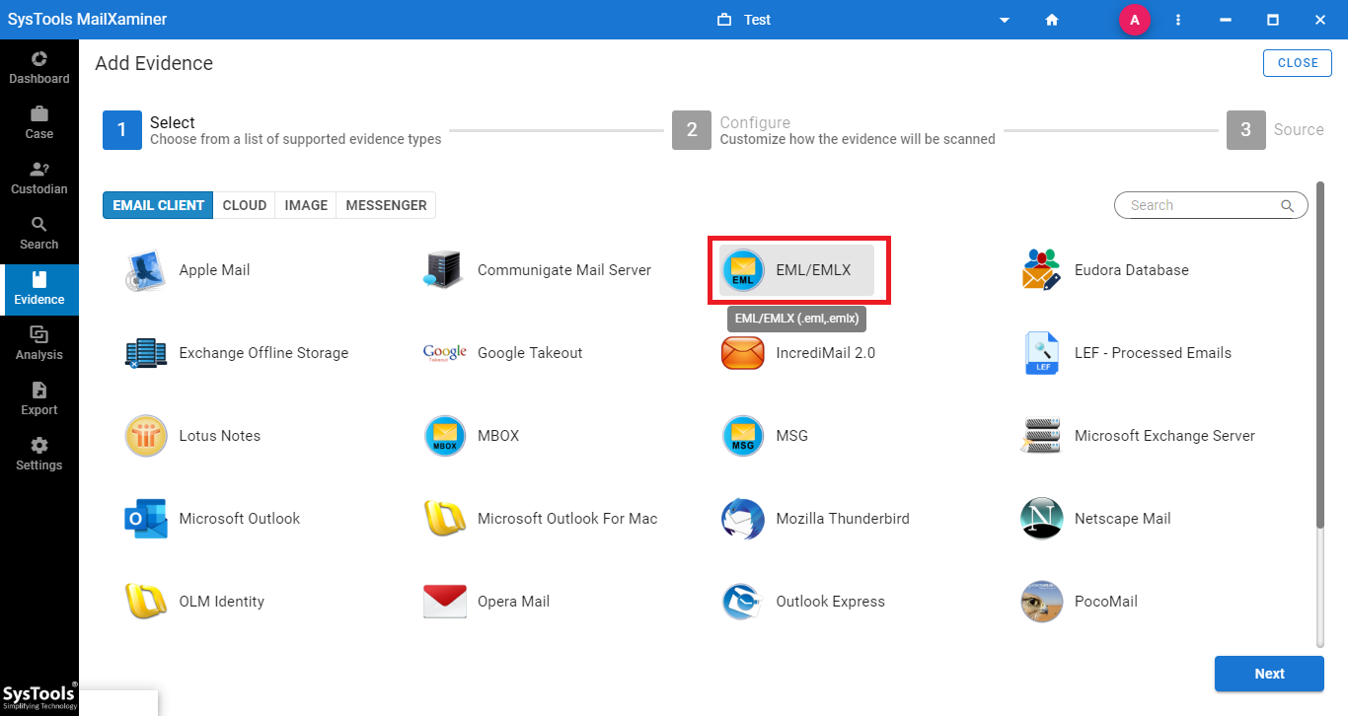The image size is (1348, 716).
Task: Switch to the EMAIL CLIENT tab
Action: [158, 205]
